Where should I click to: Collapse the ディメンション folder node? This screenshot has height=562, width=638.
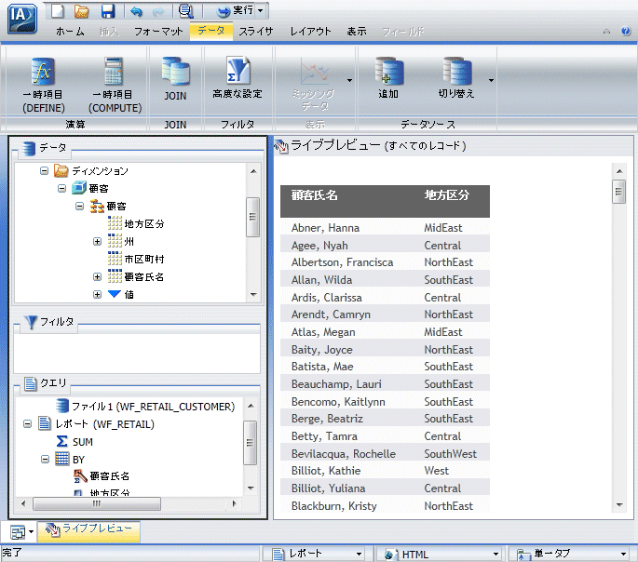[44, 170]
